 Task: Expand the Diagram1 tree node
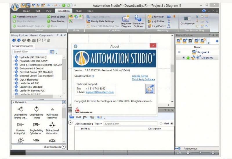184,58
